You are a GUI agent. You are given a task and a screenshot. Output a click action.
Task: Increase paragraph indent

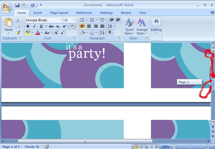coord(118,20)
